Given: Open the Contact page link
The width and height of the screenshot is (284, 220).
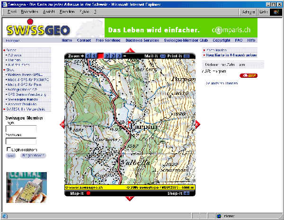Looking at the screenshot, I should point(84,40).
